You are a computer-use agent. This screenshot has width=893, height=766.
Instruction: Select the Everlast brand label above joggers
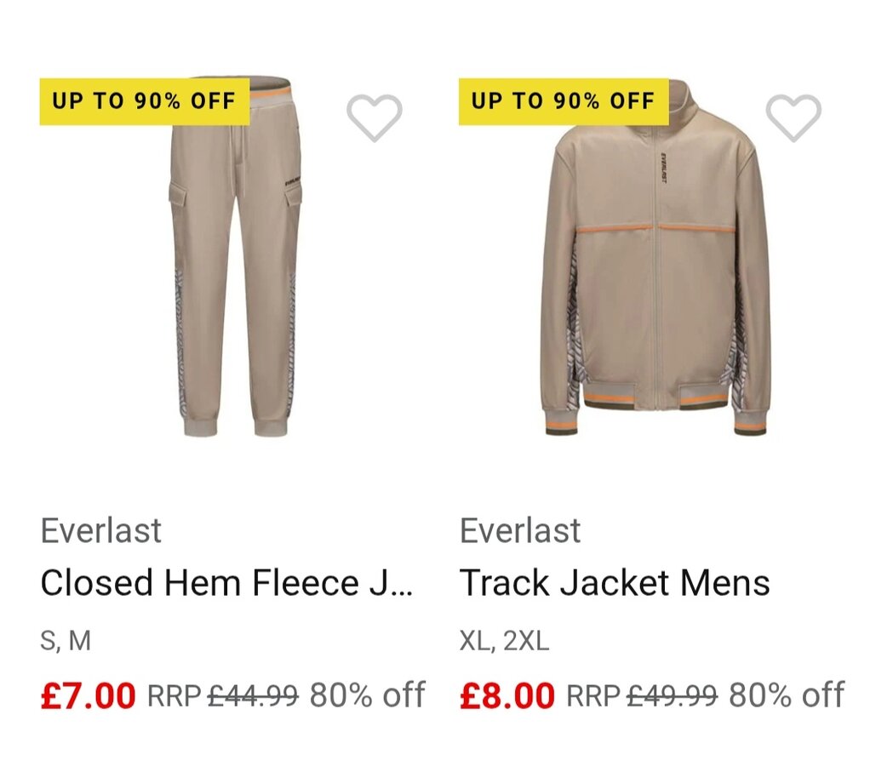pyautogui.click(x=100, y=531)
